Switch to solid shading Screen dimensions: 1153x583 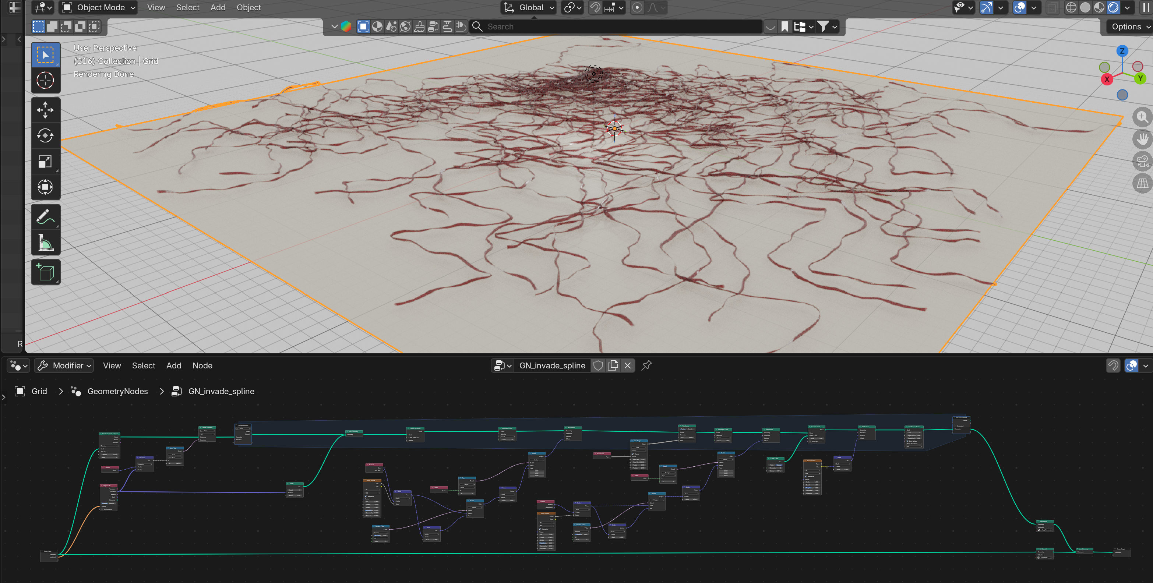coord(1085,8)
